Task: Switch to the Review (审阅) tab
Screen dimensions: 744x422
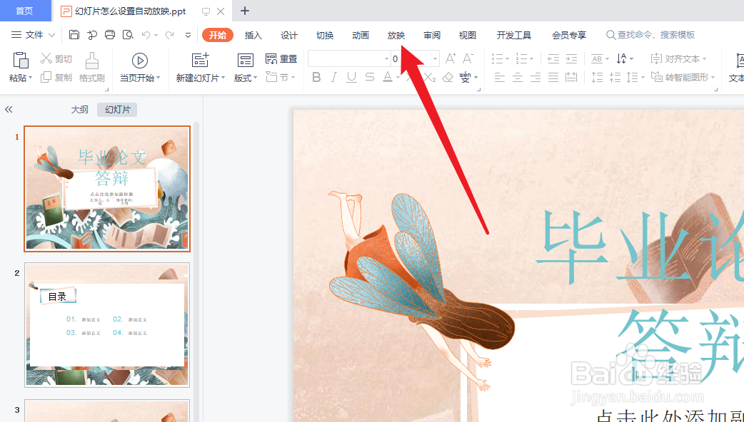Action: [432, 35]
